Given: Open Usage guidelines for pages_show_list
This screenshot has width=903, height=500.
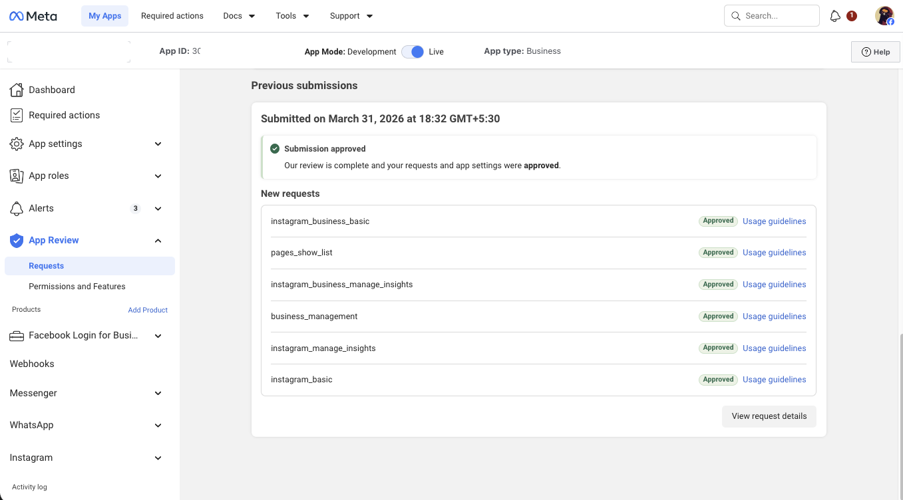Looking at the screenshot, I should click(775, 253).
